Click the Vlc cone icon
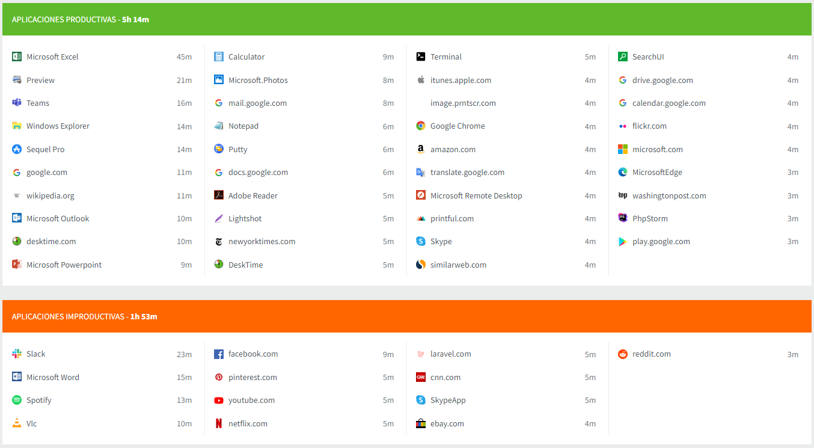Image resolution: width=814 pixels, height=448 pixels. pyautogui.click(x=17, y=423)
